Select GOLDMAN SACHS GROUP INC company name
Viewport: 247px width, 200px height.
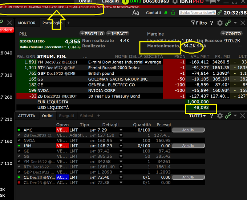coord(118,79)
